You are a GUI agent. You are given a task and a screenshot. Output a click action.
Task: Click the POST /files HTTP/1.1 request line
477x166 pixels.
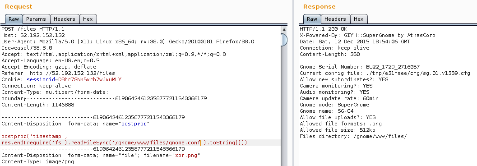tap(33, 29)
